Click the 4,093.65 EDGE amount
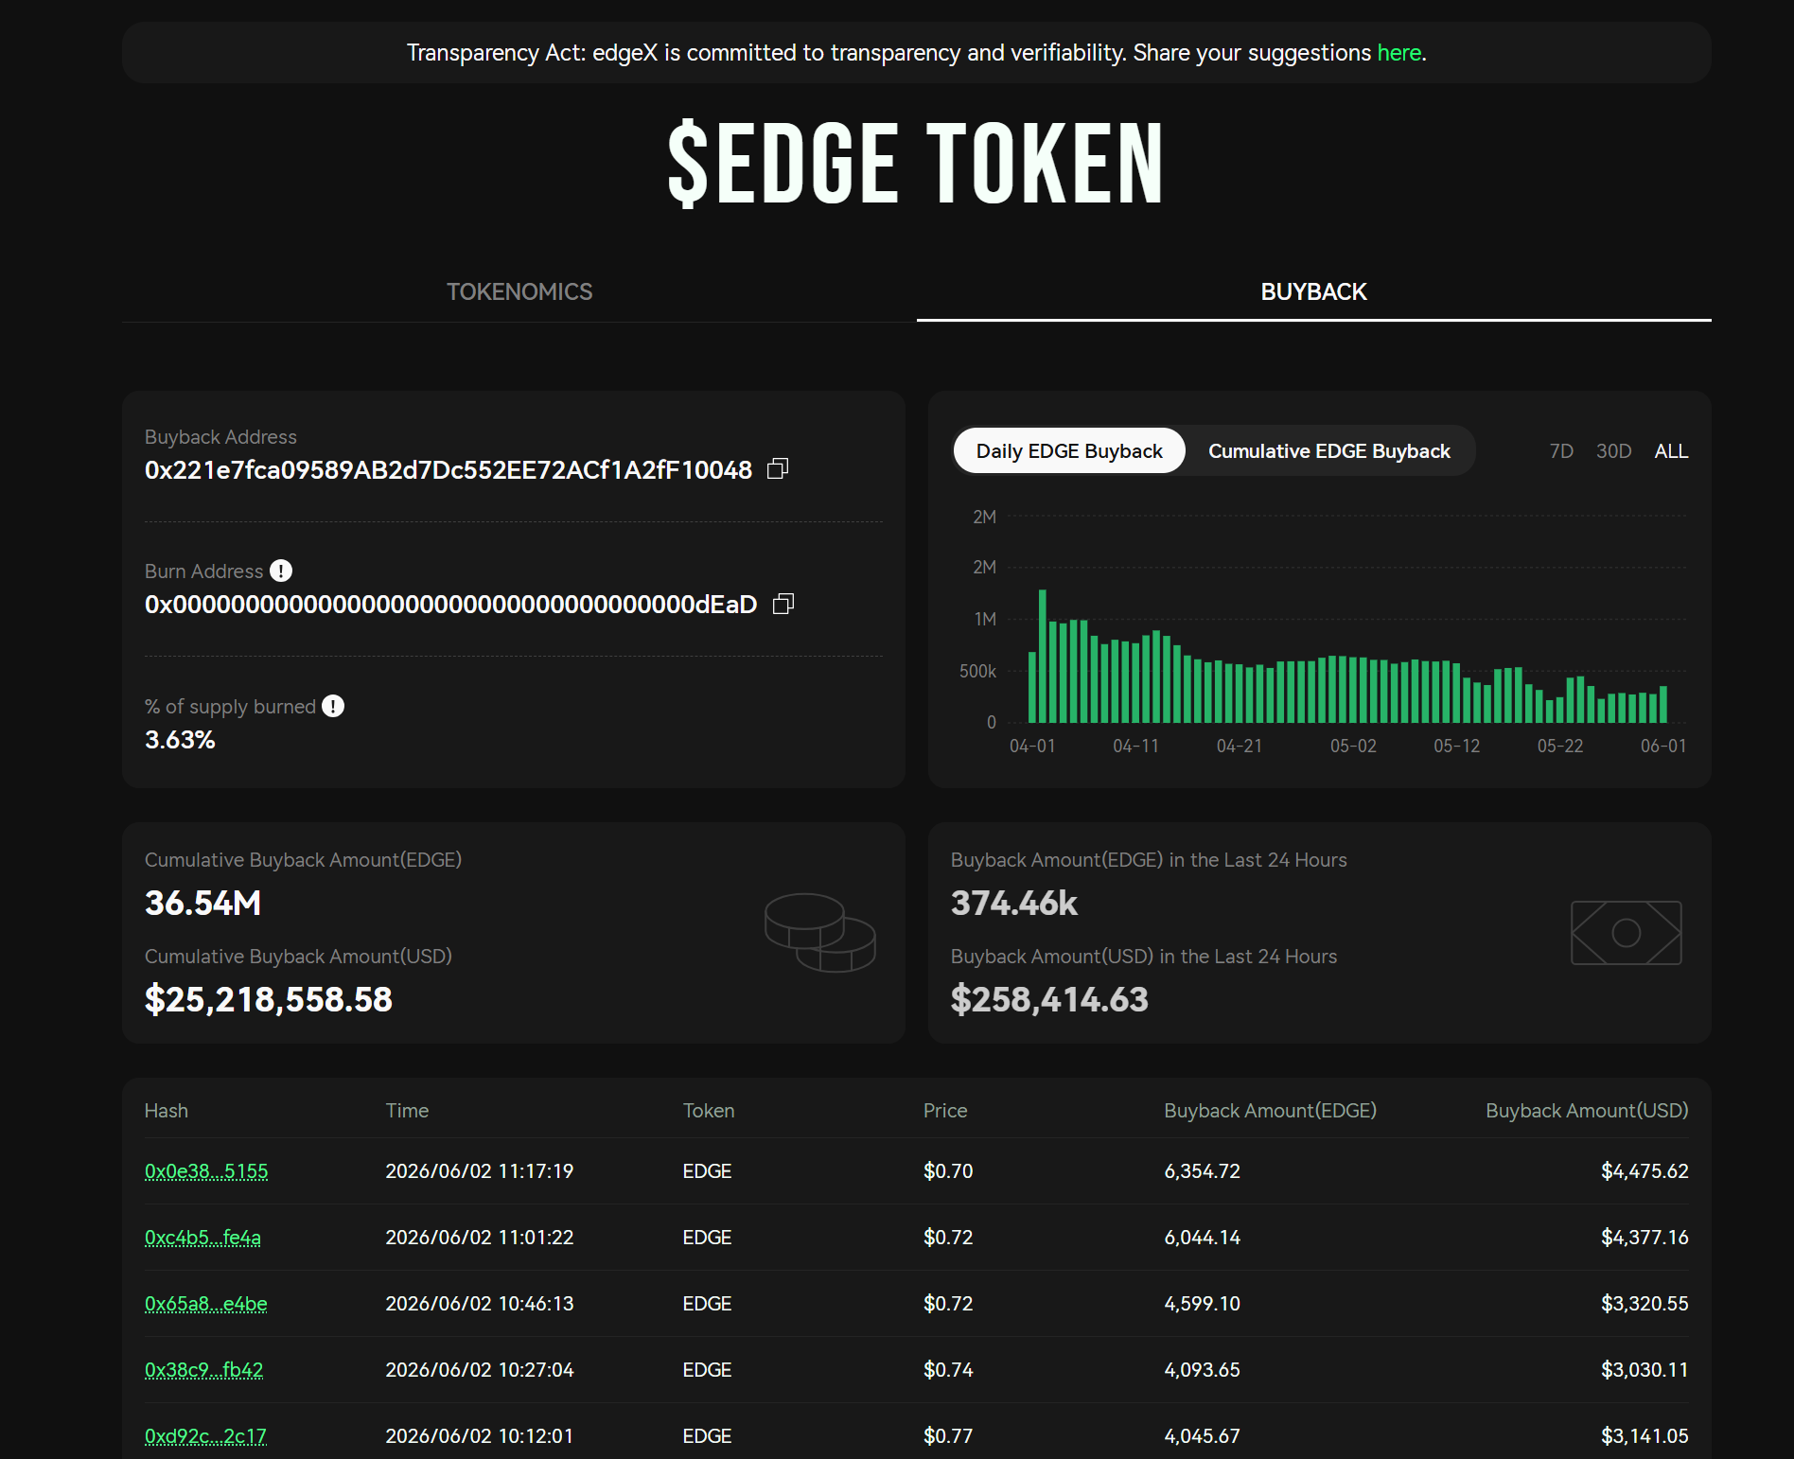 (1202, 1370)
